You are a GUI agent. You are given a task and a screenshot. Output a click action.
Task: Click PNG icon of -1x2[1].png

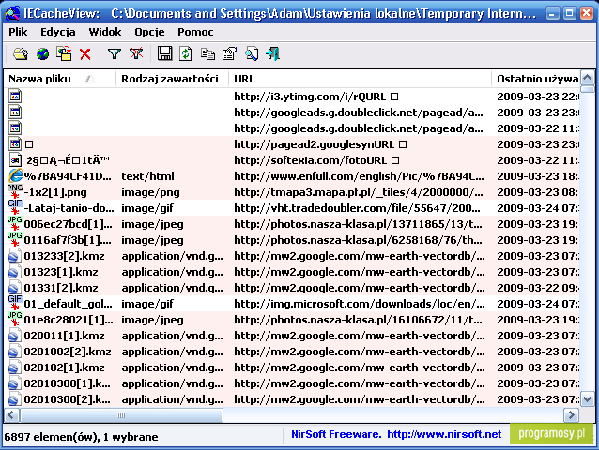coord(15,192)
